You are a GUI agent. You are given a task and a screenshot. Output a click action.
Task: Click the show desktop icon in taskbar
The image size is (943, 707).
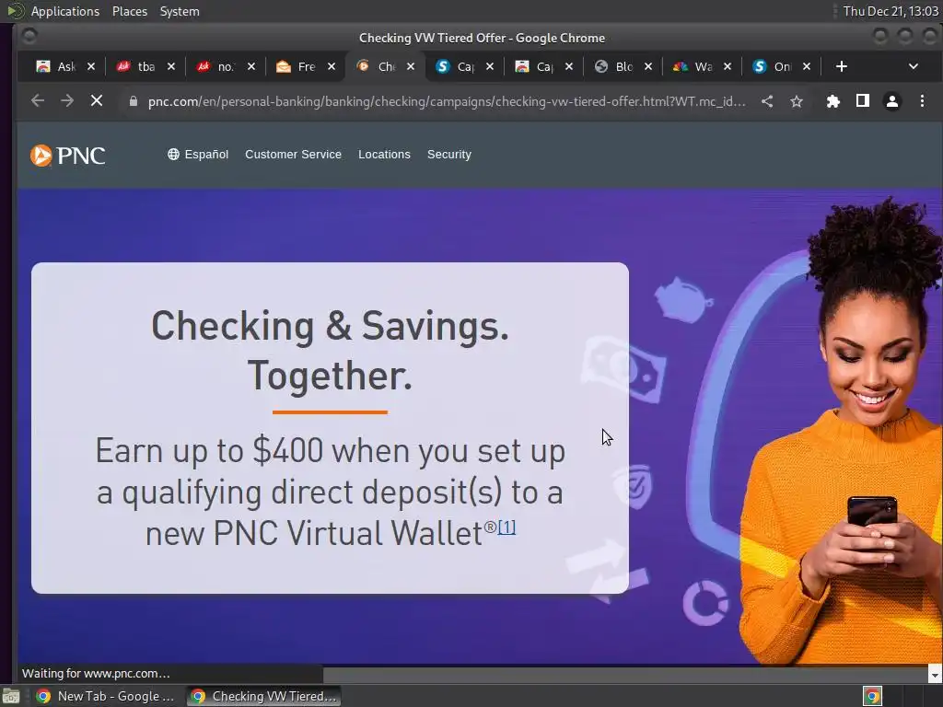tap(11, 696)
